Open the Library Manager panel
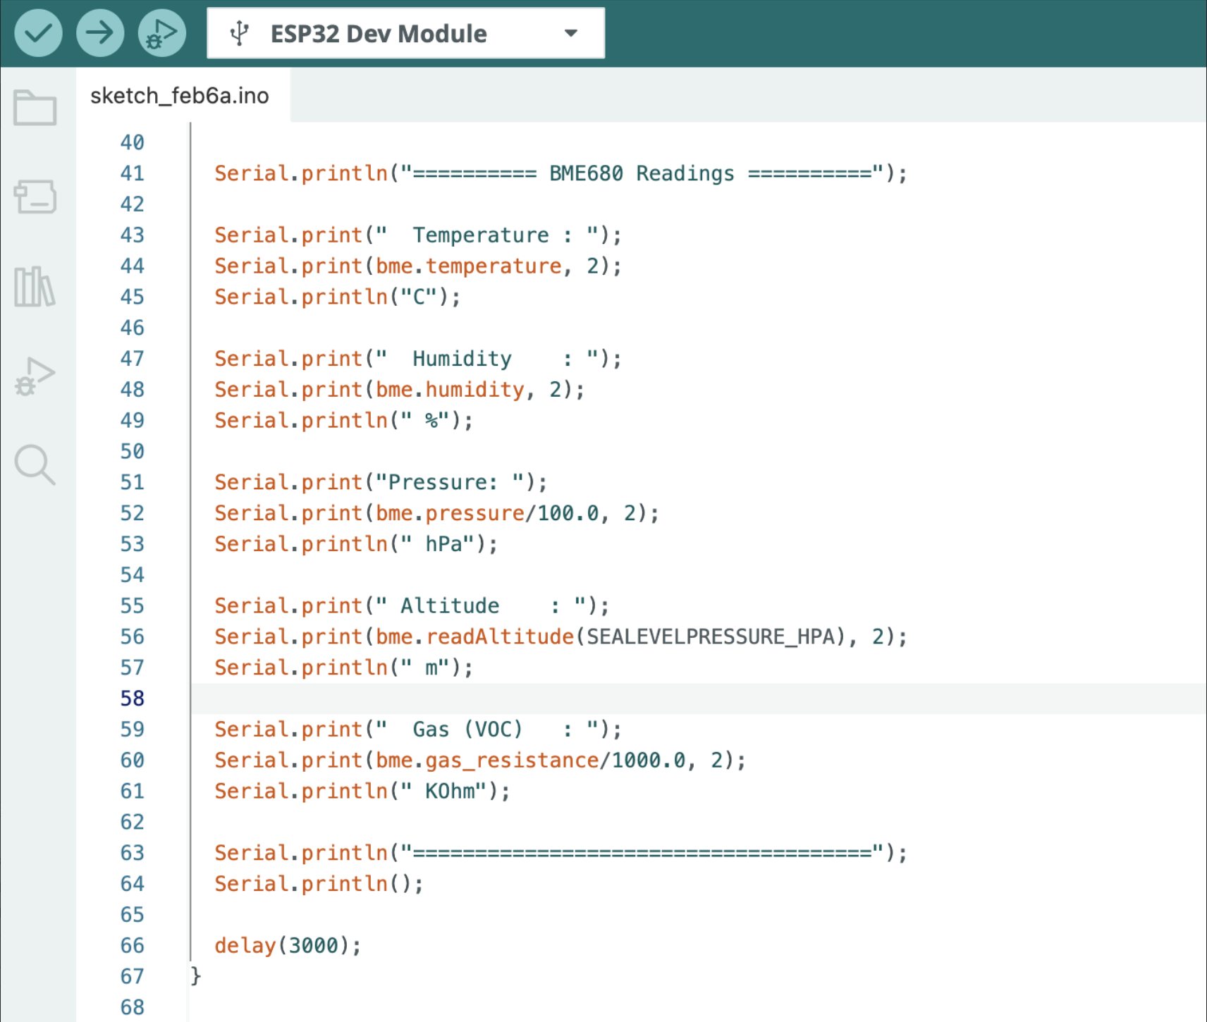1207x1022 pixels. tap(36, 287)
